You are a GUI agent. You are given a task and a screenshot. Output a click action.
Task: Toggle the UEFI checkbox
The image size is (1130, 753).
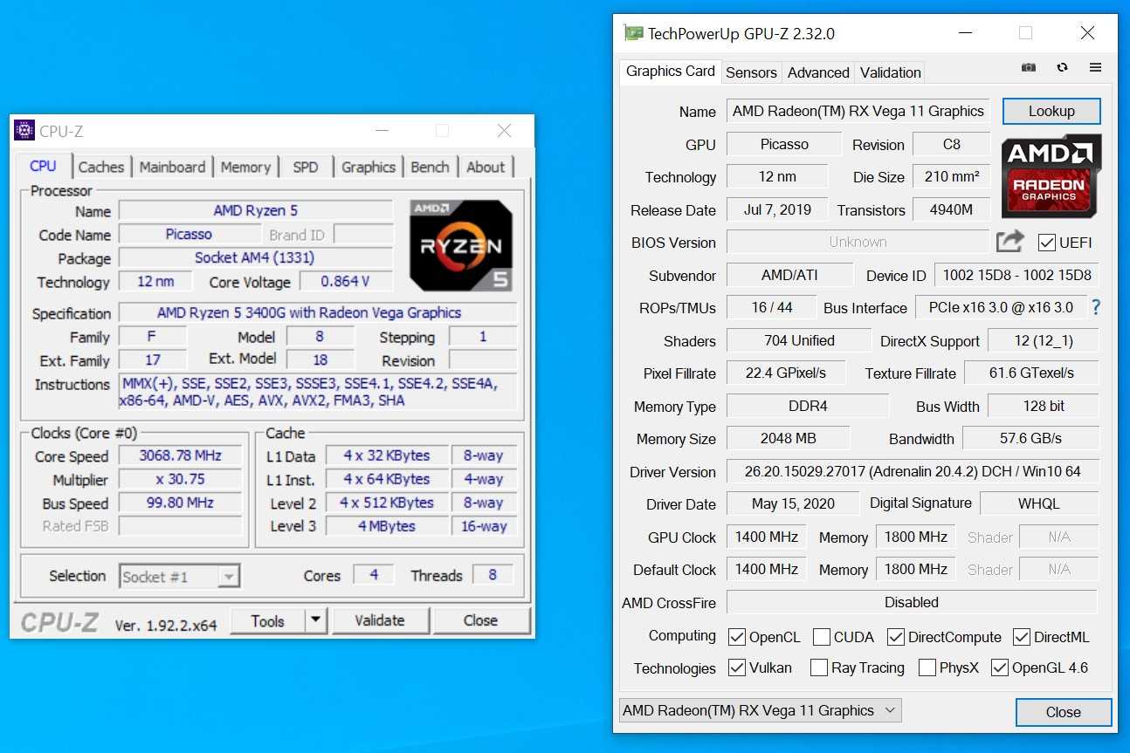[x=1046, y=243]
